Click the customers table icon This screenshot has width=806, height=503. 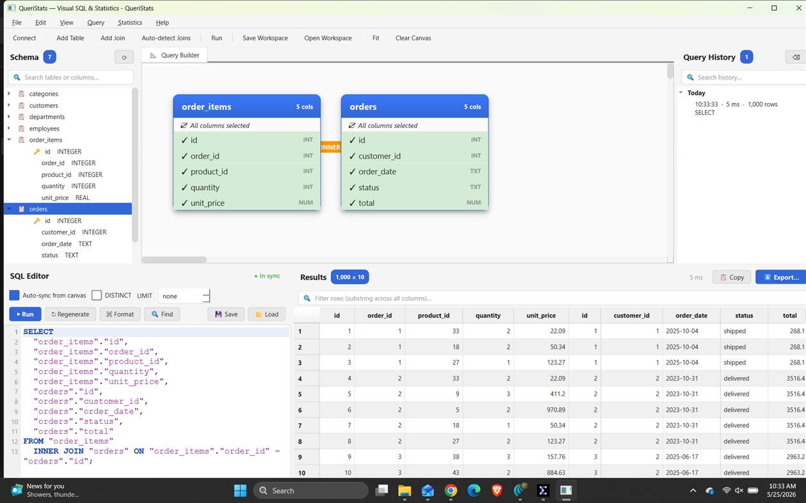22,105
